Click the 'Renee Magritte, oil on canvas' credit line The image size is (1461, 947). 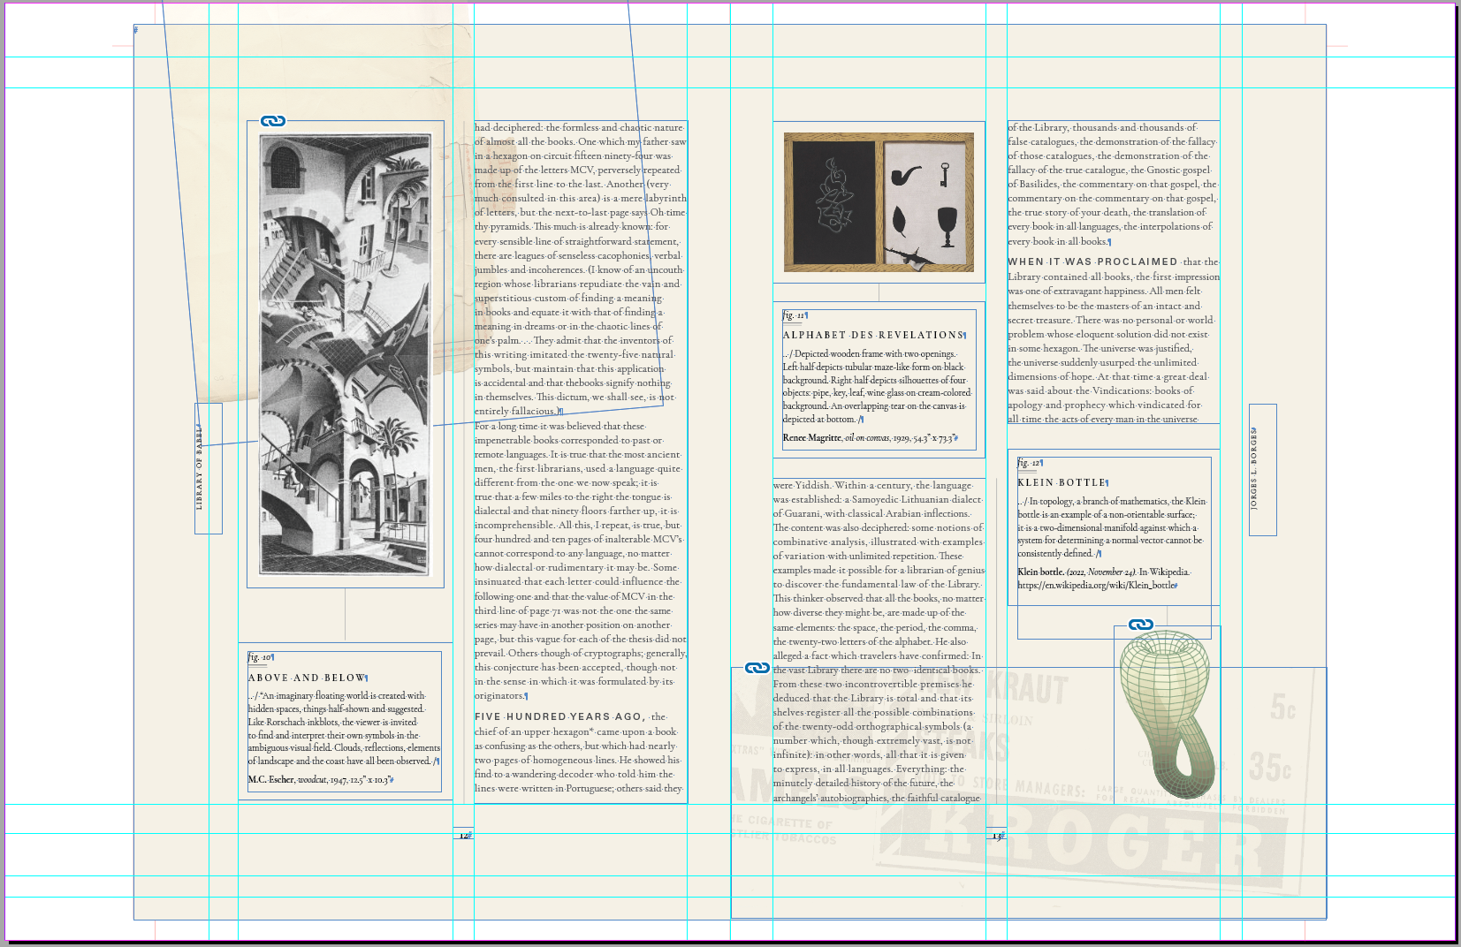coord(870,437)
